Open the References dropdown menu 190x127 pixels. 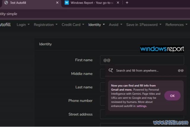coord(176,25)
